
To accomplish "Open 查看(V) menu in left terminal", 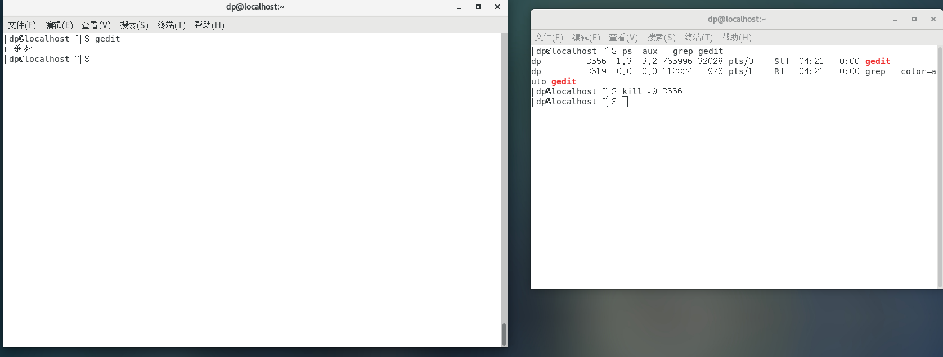I will (x=96, y=25).
